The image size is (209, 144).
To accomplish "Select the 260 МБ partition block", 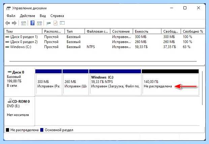I will pyautogui.click(x=76, y=82).
